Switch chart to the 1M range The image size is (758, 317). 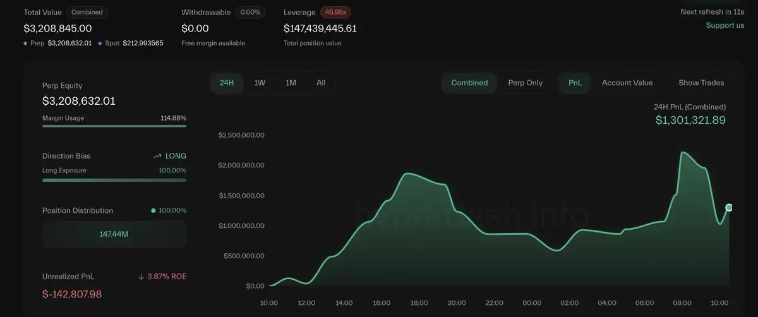pos(291,83)
